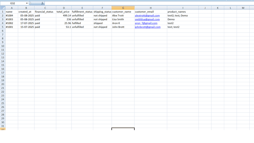Select product cell 'test; test2'
The height and width of the screenshot is (143, 254).
pos(183,27)
